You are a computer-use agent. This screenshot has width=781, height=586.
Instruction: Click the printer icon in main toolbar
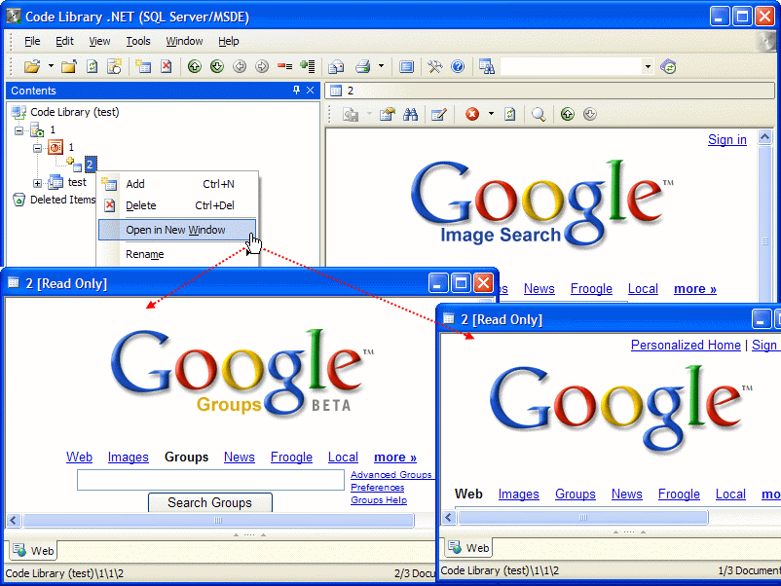point(362,67)
